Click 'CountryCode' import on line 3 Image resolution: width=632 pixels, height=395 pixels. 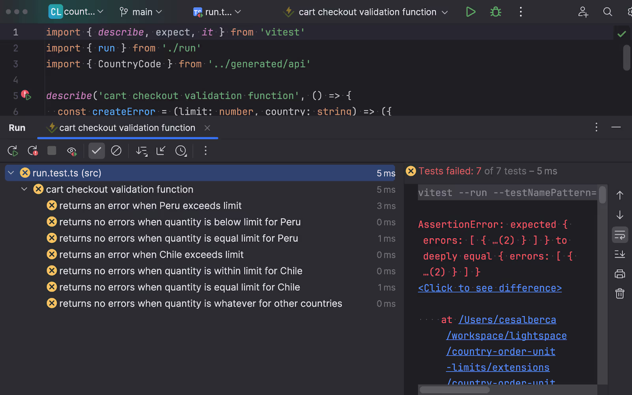tap(130, 64)
